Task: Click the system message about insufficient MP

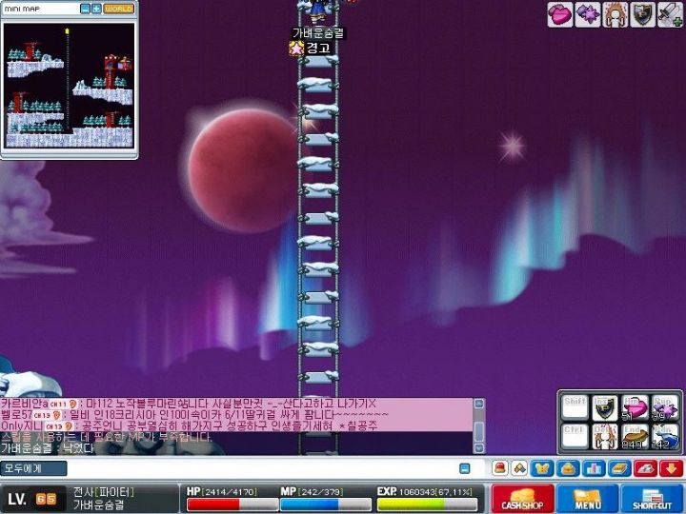Action: [106, 437]
